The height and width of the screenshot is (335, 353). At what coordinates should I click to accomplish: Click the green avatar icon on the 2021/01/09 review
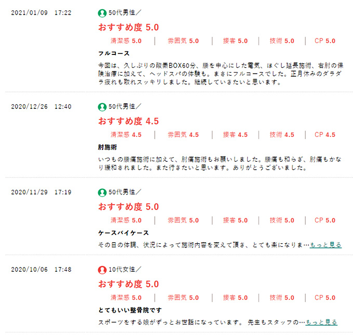coord(102,12)
